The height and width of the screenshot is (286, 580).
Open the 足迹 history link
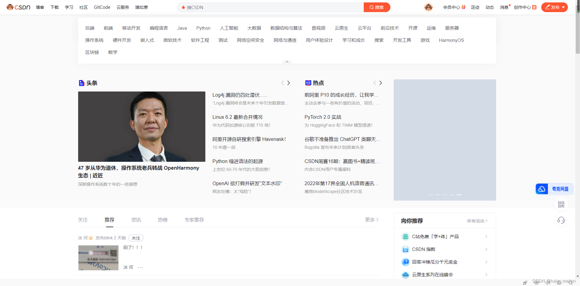(475, 7)
